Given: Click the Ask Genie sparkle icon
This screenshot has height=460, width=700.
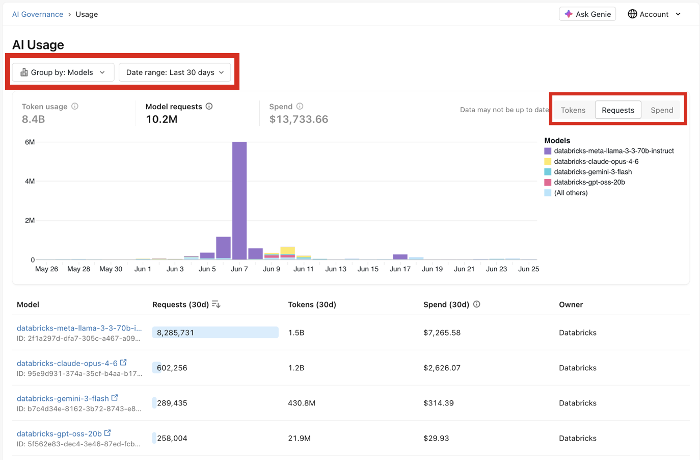Looking at the screenshot, I should tap(569, 14).
